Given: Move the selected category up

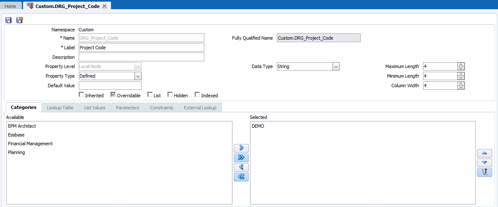Looking at the screenshot, I should (x=485, y=153).
